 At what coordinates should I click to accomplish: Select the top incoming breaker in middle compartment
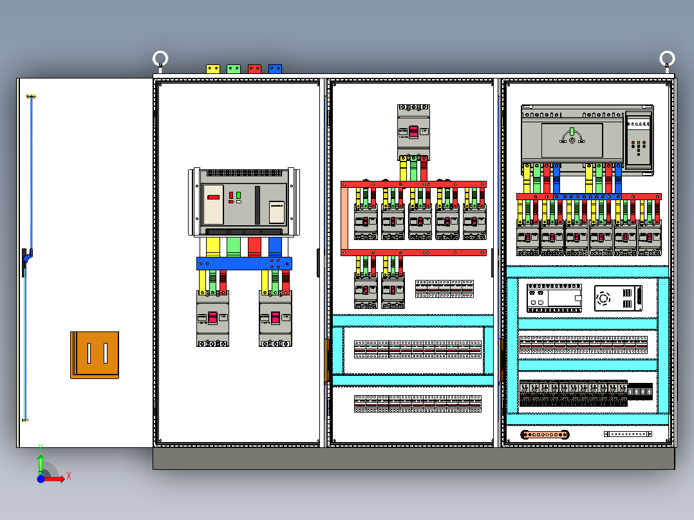pyautogui.click(x=413, y=133)
